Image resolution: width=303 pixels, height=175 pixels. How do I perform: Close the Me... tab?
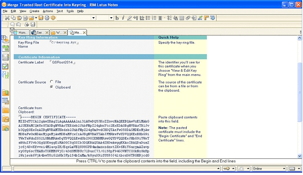tap(84, 33)
